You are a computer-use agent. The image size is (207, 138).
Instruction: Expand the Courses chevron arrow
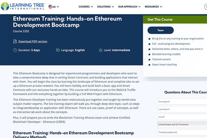(92, 7)
